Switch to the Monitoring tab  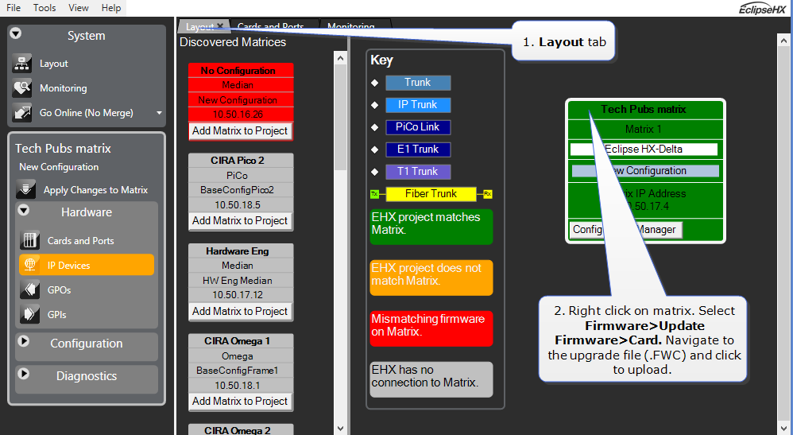(x=350, y=27)
